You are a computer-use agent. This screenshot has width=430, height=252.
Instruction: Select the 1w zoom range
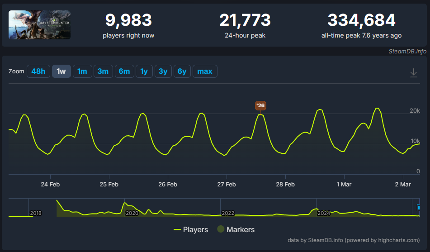61,71
